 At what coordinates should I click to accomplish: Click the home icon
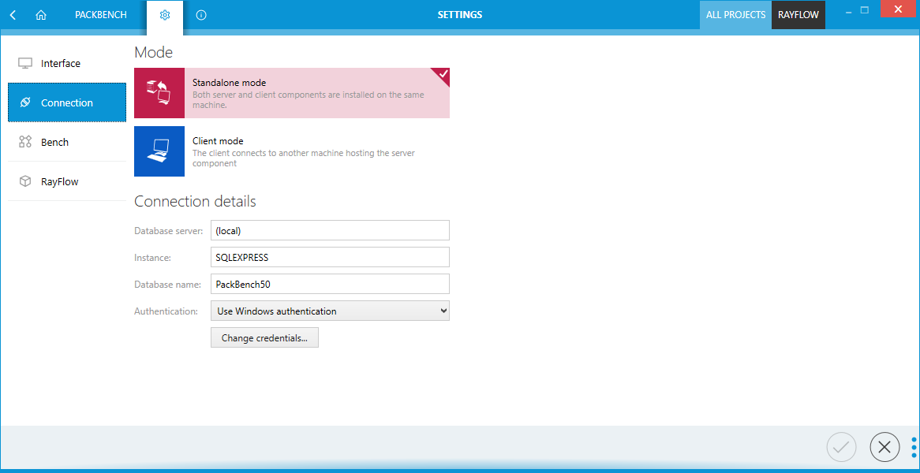click(40, 14)
